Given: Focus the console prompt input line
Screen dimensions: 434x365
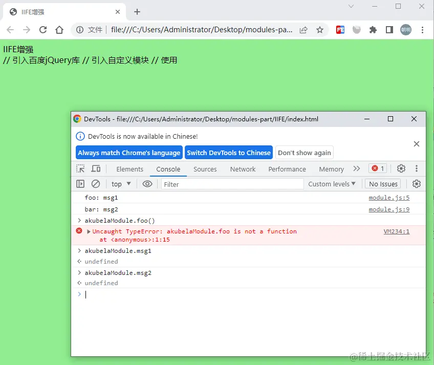Looking at the screenshot, I should click(249, 294).
